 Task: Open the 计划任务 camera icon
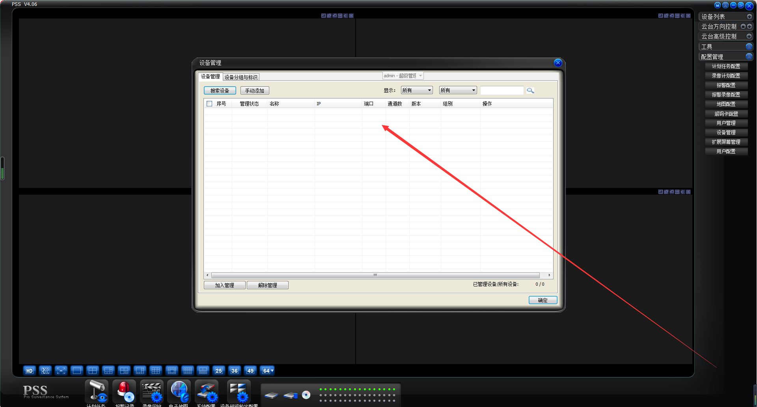coord(97,391)
